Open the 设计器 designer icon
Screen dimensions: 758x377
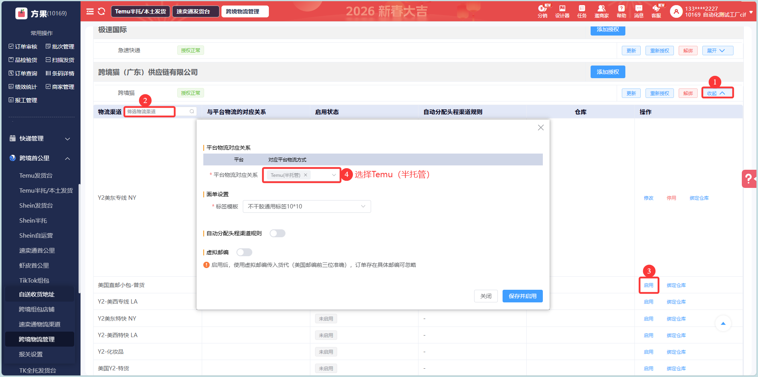point(562,11)
